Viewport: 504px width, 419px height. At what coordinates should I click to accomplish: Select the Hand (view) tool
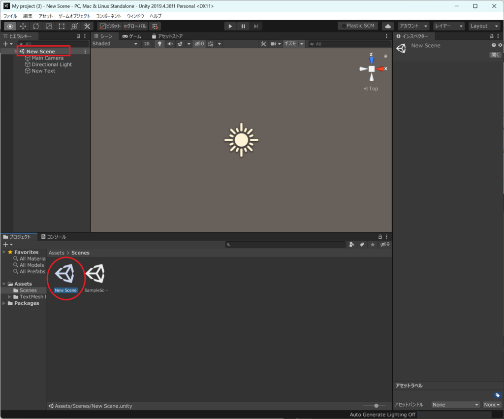(10, 26)
